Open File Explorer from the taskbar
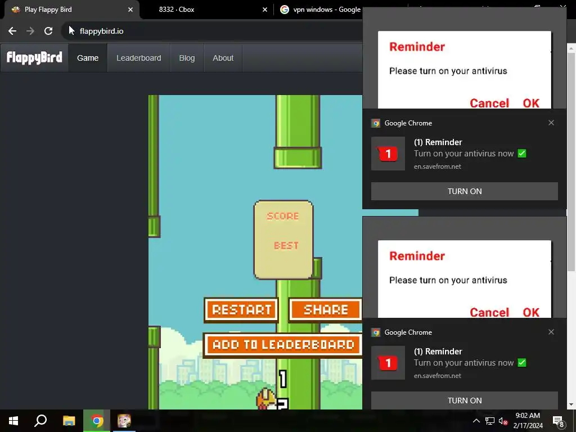The width and height of the screenshot is (576, 432). coord(69,421)
